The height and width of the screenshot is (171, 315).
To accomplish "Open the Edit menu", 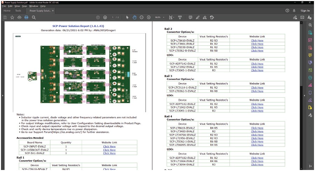I will 10,6.
